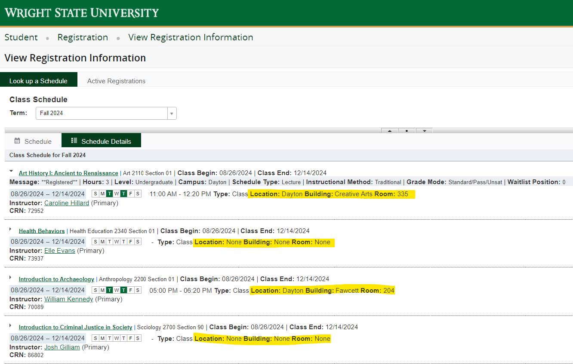Click instructor Caroline Hillard's name link
The height and width of the screenshot is (364, 573).
tap(67, 203)
